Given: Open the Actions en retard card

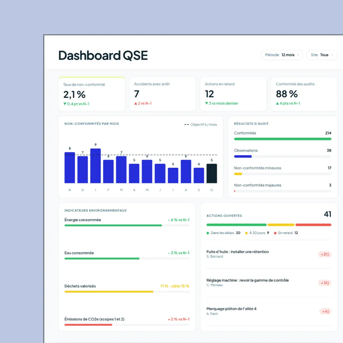Looking at the screenshot, I should point(233,94).
